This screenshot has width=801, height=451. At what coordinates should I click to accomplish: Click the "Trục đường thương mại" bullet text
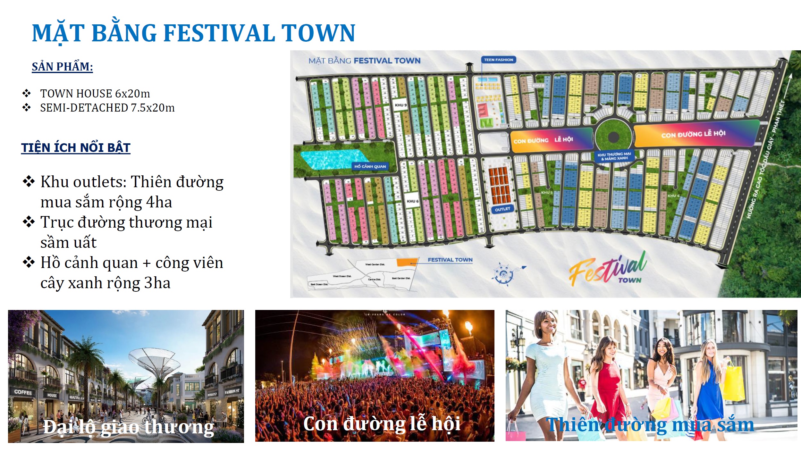[x=126, y=232]
